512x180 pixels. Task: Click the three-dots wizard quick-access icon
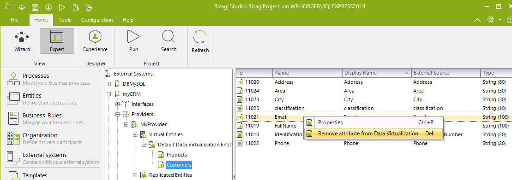(22, 7)
